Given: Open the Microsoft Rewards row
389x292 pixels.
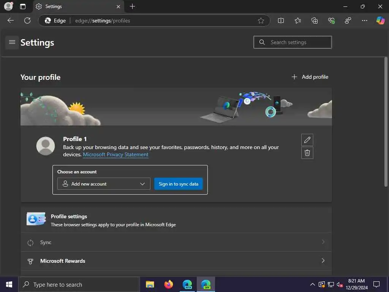Looking at the screenshot, I should [176, 261].
